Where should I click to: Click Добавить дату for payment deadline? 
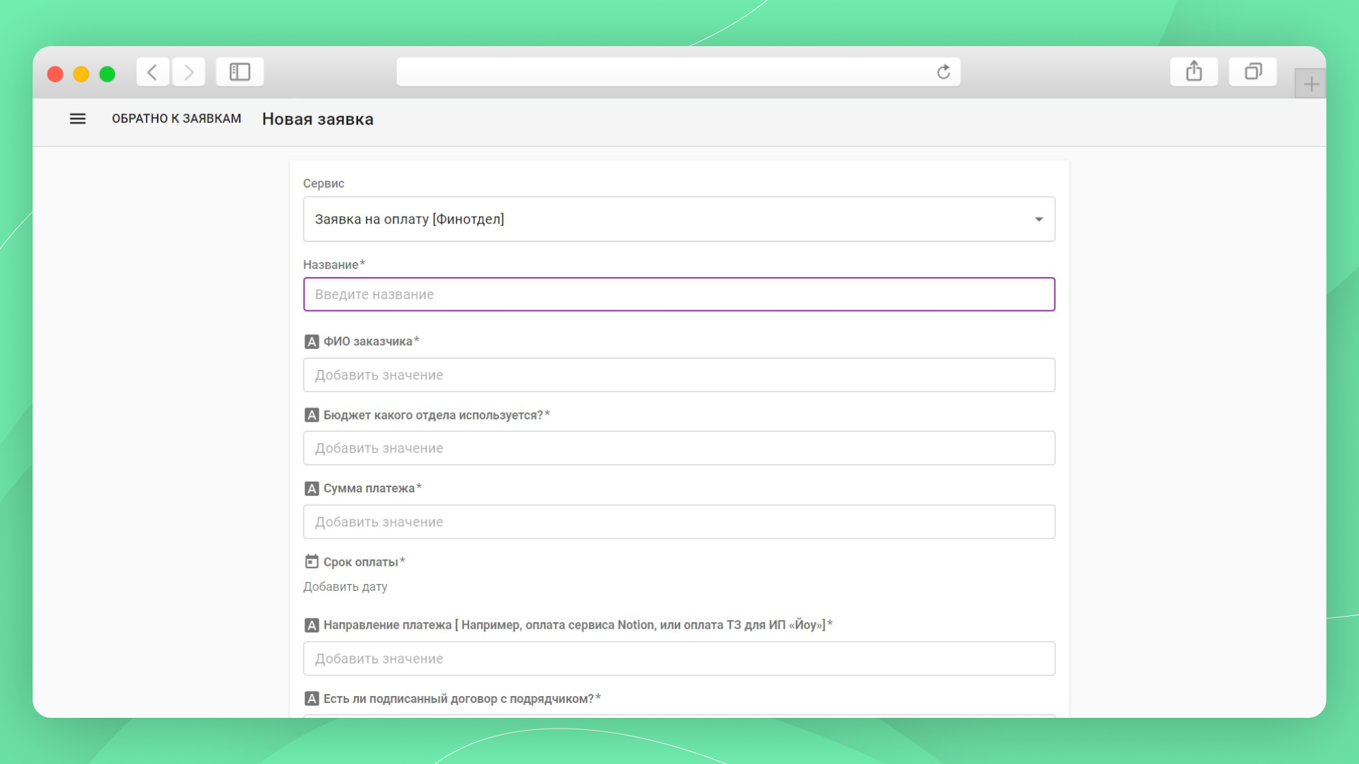pyautogui.click(x=345, y=587)
